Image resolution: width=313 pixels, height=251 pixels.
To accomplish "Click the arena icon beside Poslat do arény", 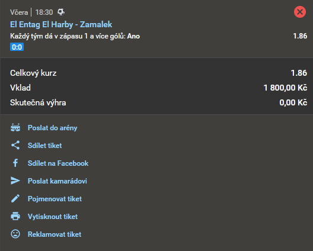I will click(15, 128).
